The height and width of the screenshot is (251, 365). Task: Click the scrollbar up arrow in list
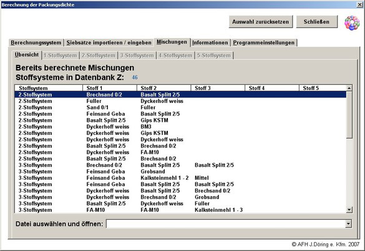(349, 88)
